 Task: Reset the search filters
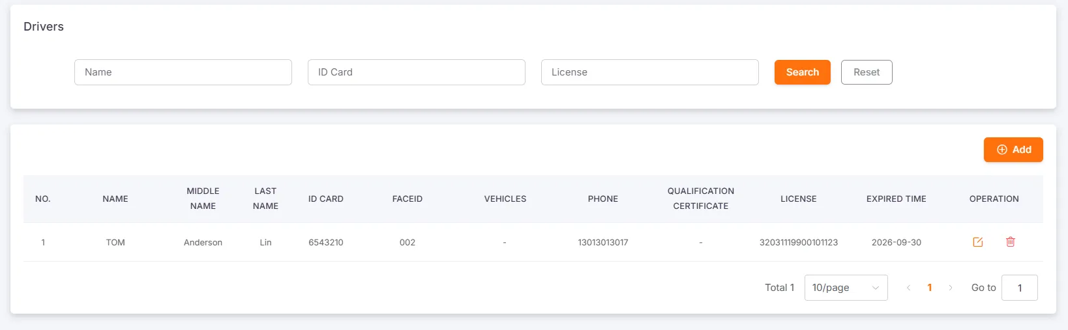867,72
